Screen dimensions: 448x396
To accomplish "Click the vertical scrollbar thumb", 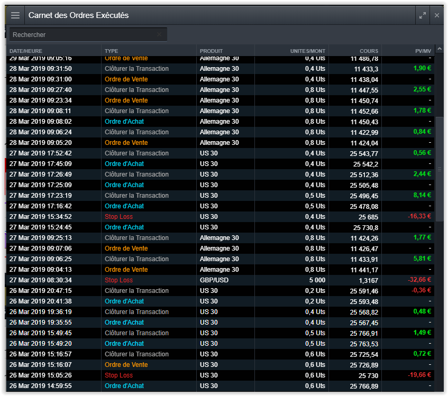I will click(439, 169).
